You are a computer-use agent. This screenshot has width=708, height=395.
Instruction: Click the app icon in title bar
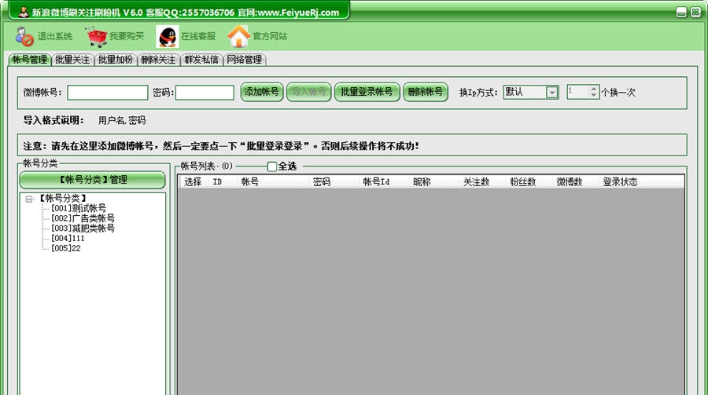click(x=24, y=12)
